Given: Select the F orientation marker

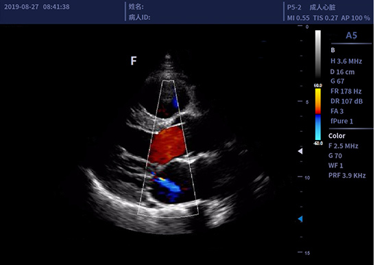Looking at the screenshot, I should tap(134, 61).
